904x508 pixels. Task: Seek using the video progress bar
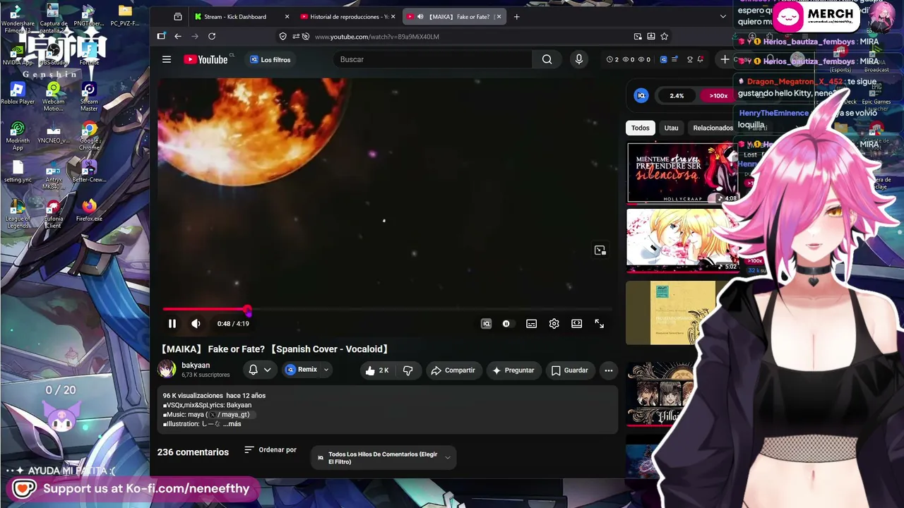coord(387,309)
